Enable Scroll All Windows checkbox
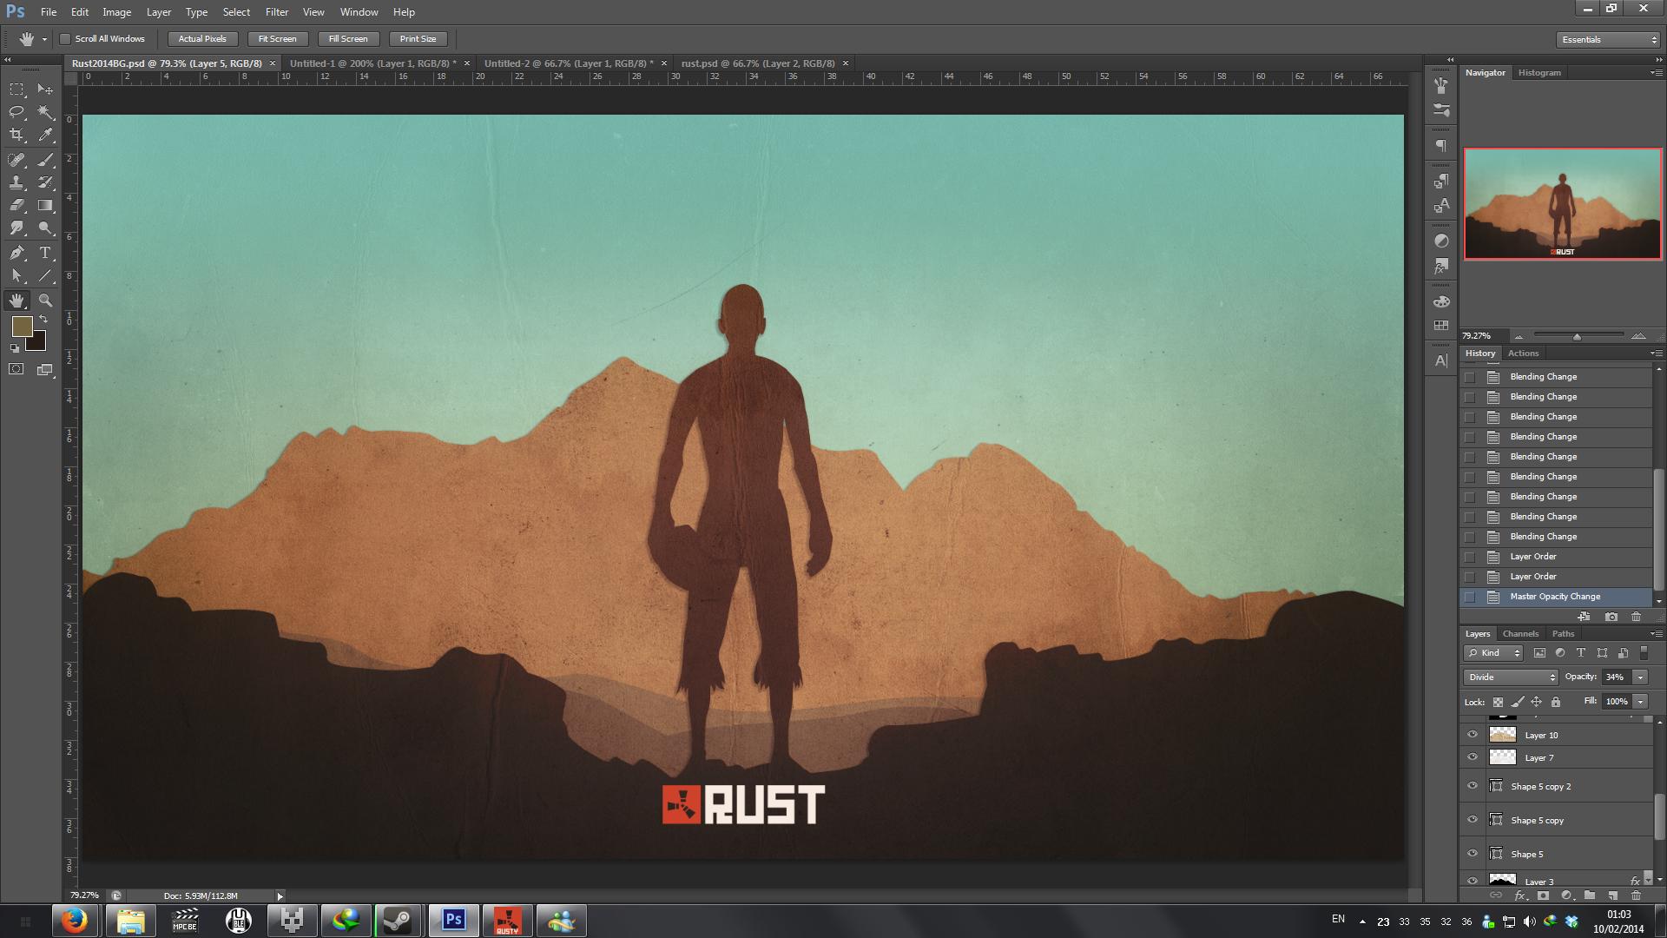1667x938 pixels. [65, 39]
